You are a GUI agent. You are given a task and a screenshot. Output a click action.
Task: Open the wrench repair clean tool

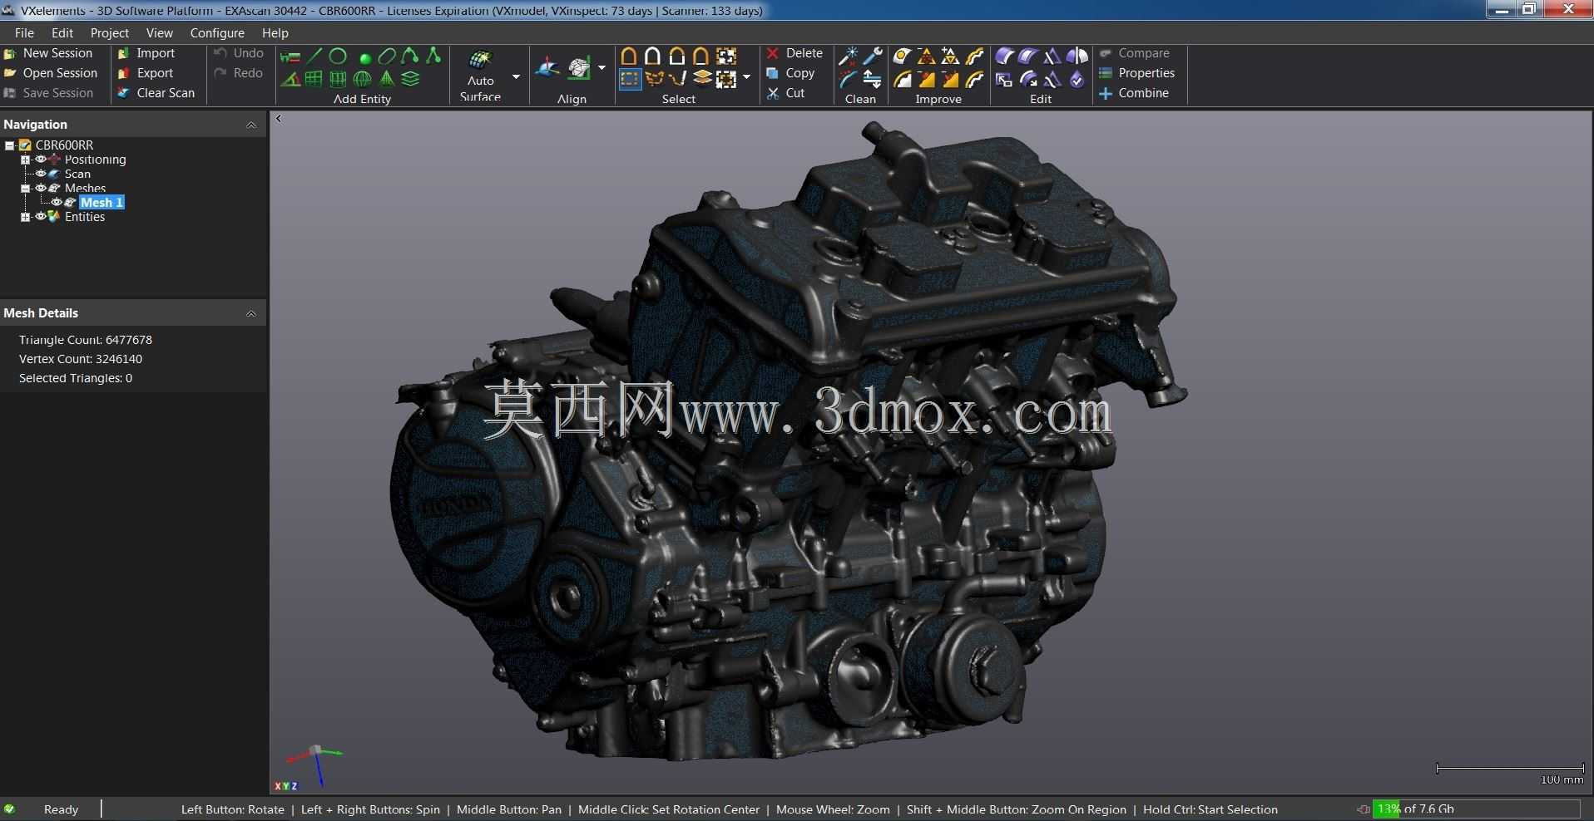pyautogui.click(x=873, y=57)
